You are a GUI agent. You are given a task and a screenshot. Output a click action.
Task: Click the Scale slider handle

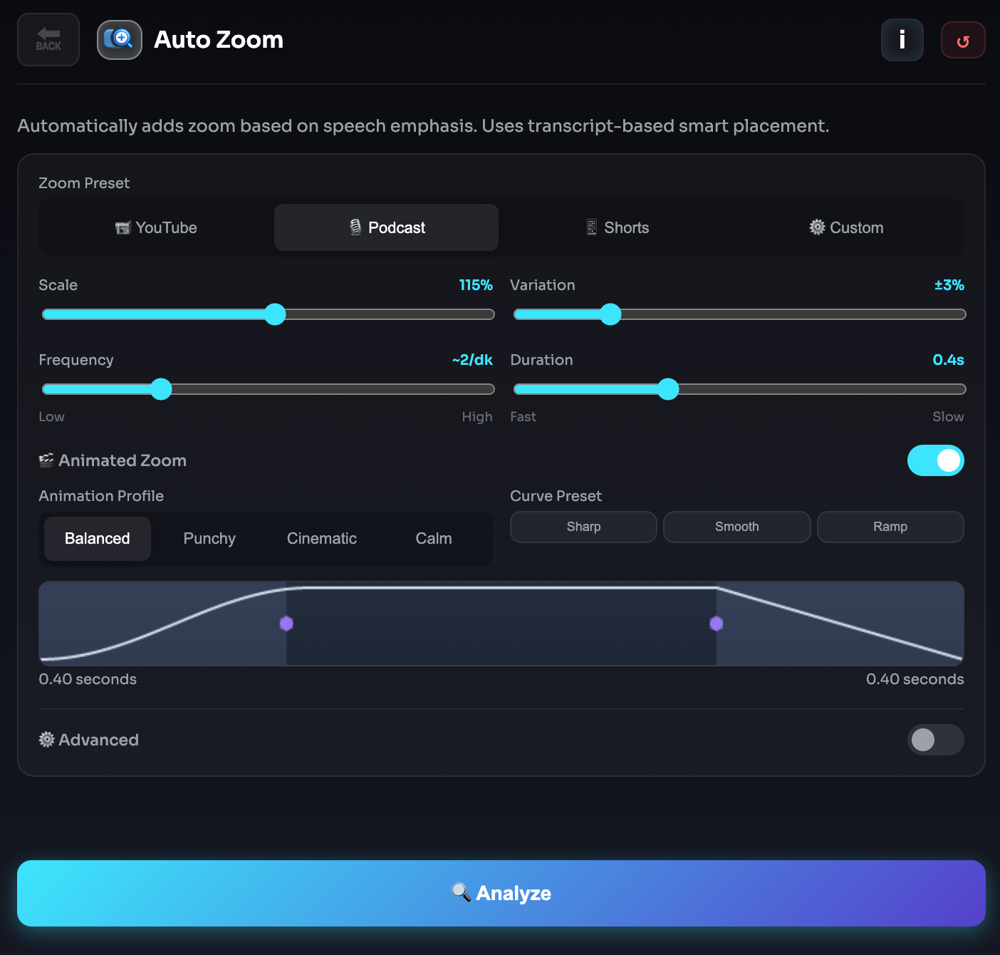[x=275, y=314]
